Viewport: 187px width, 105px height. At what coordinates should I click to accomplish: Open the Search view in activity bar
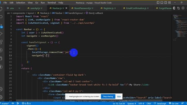(x=1, y=17)
